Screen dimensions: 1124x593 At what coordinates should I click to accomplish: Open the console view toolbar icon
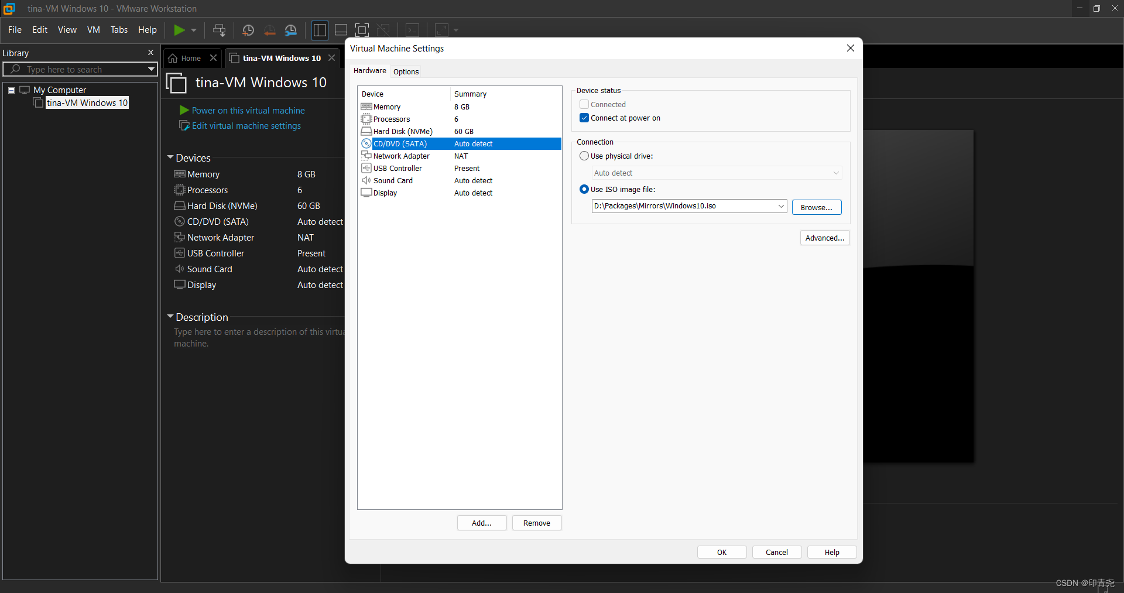coord(413,30)
